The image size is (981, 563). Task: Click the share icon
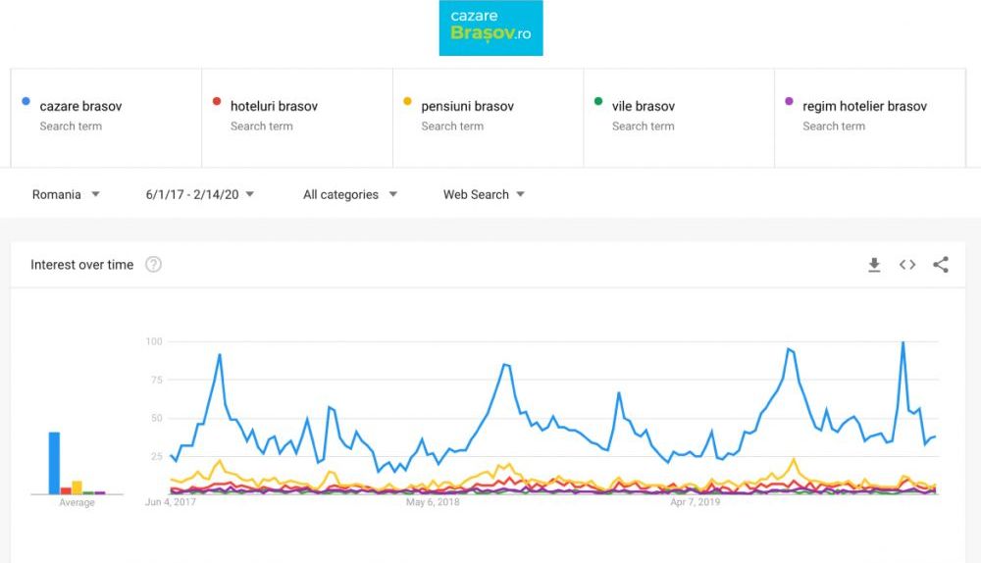tap(941, 265)
